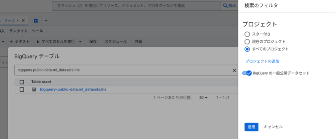
Task: Click the 検索のフィルタ panel title
Action: [261, 6]
